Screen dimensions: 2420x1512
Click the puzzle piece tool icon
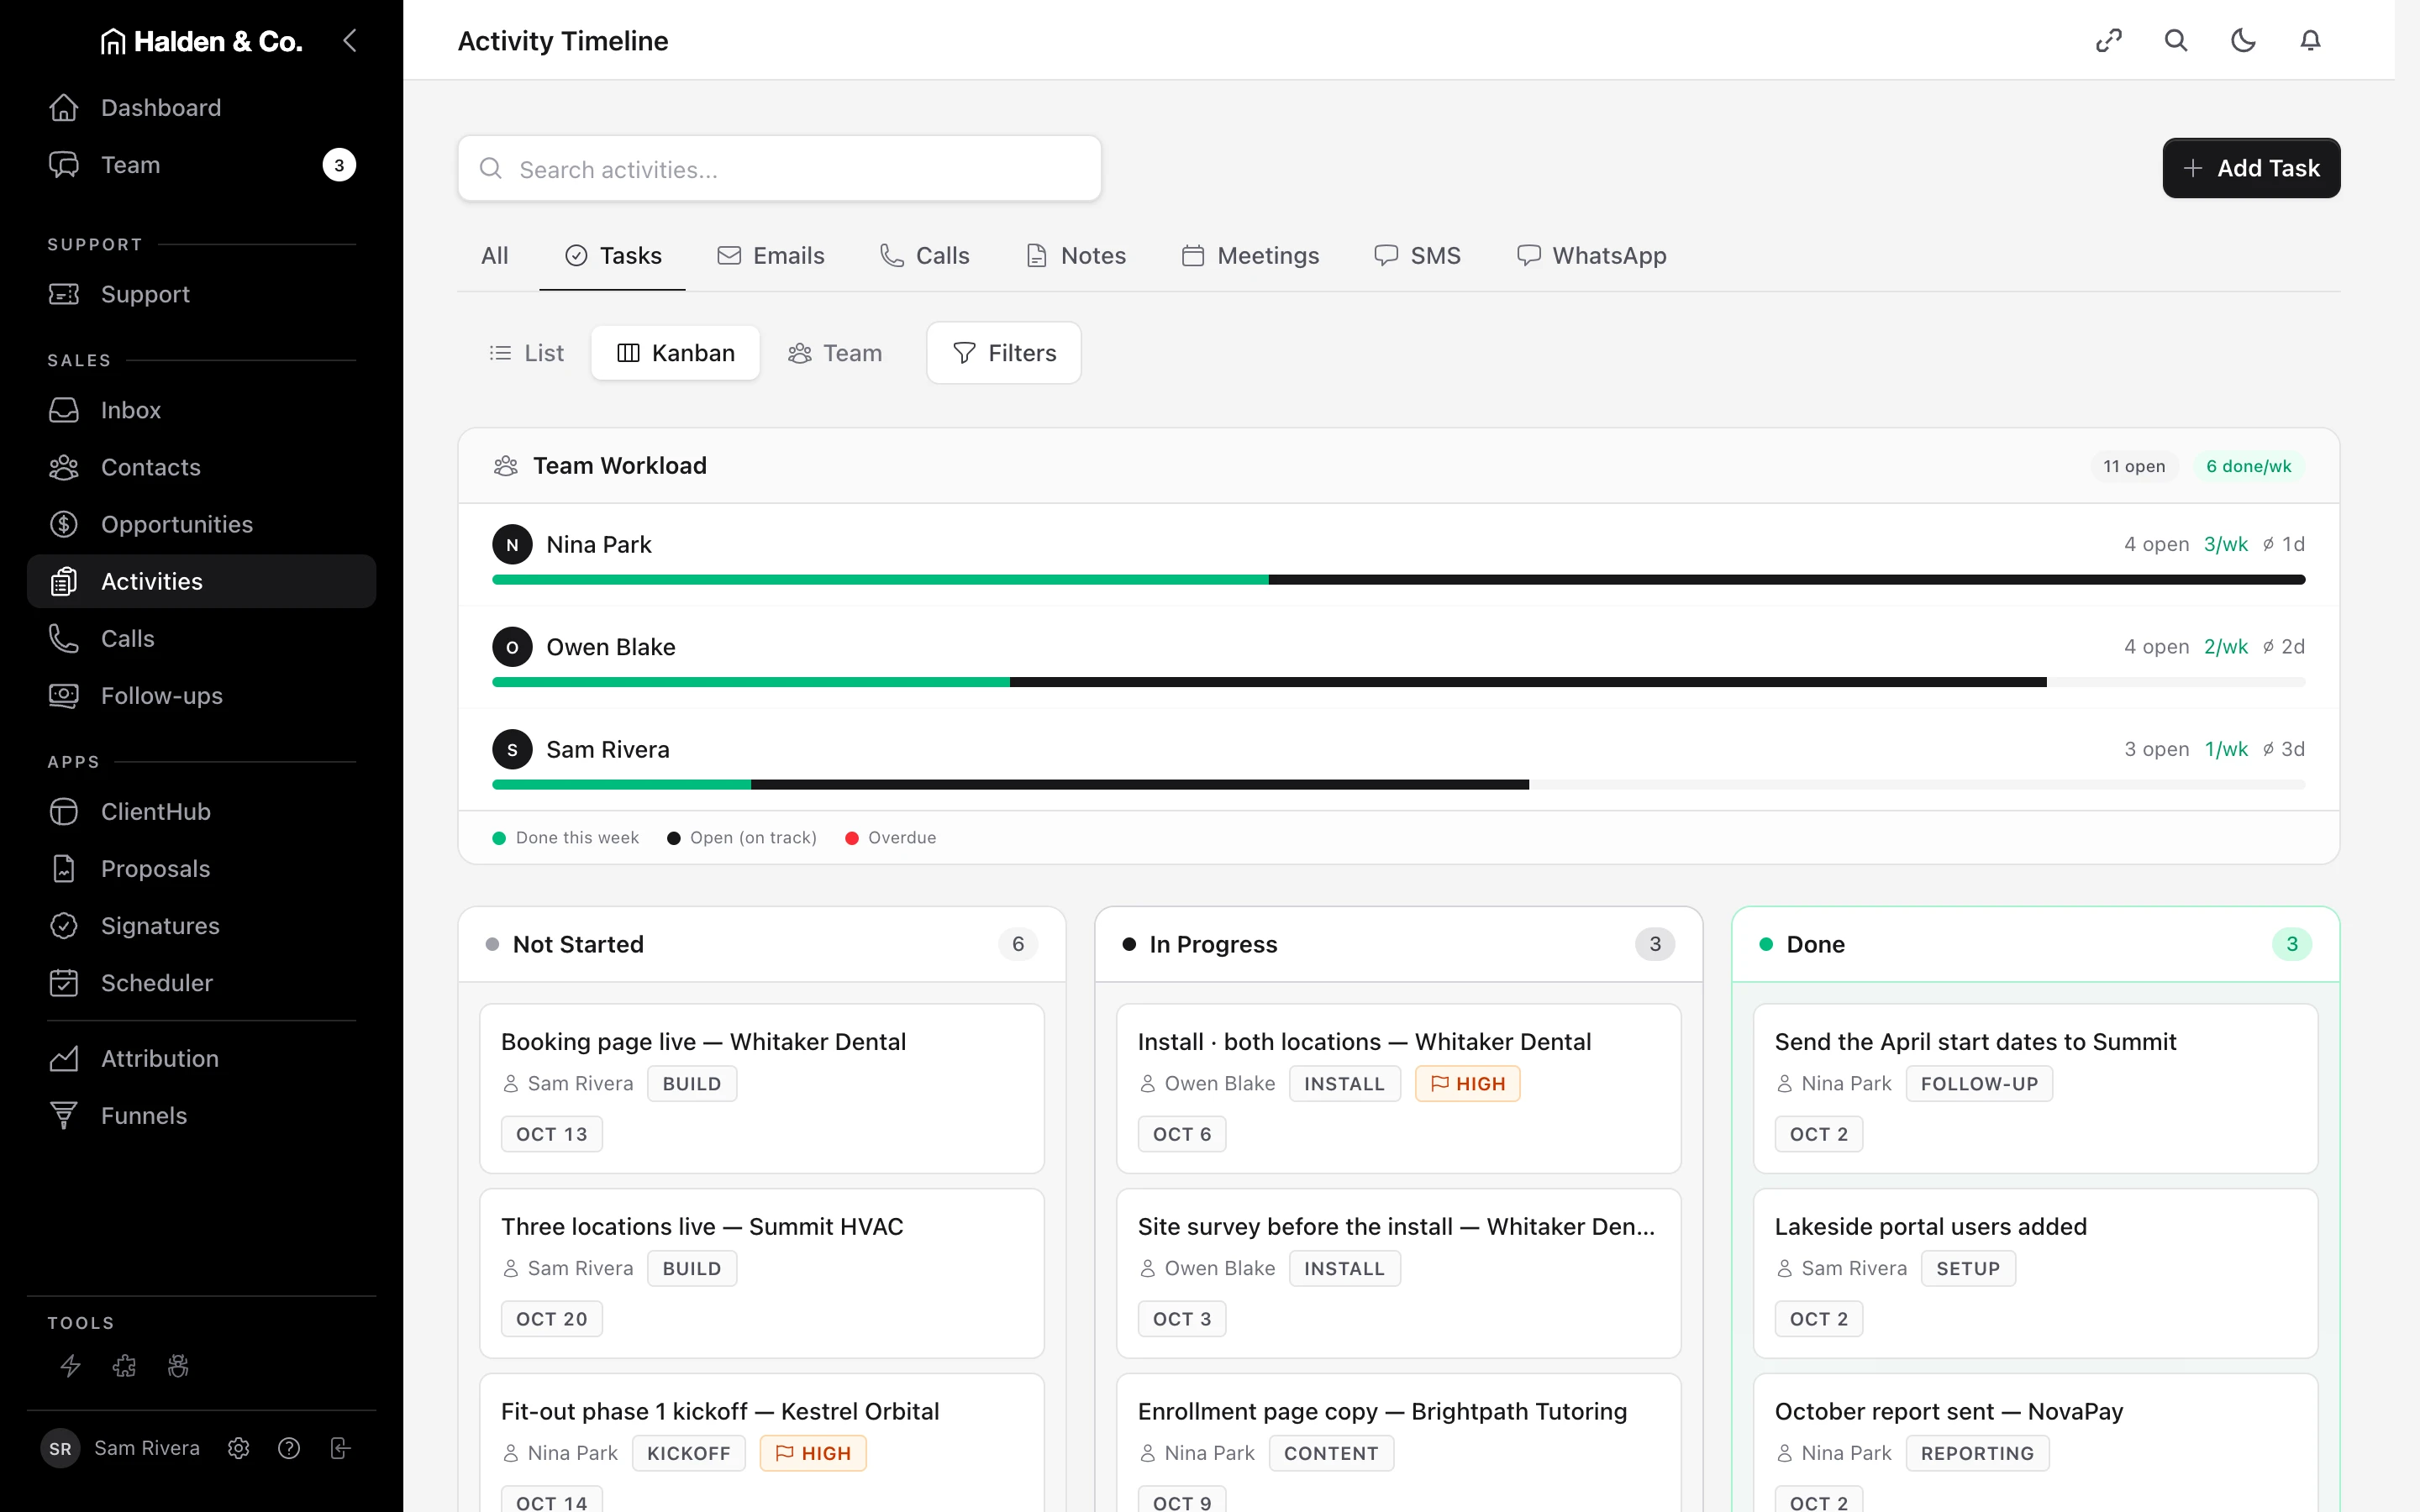(x=124, y=1365)
